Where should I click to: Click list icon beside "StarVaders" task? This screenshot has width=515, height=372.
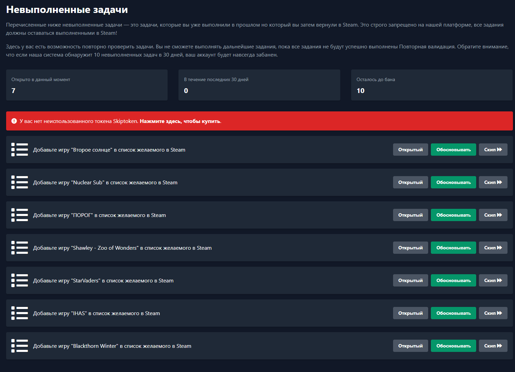tap(19, 280)
